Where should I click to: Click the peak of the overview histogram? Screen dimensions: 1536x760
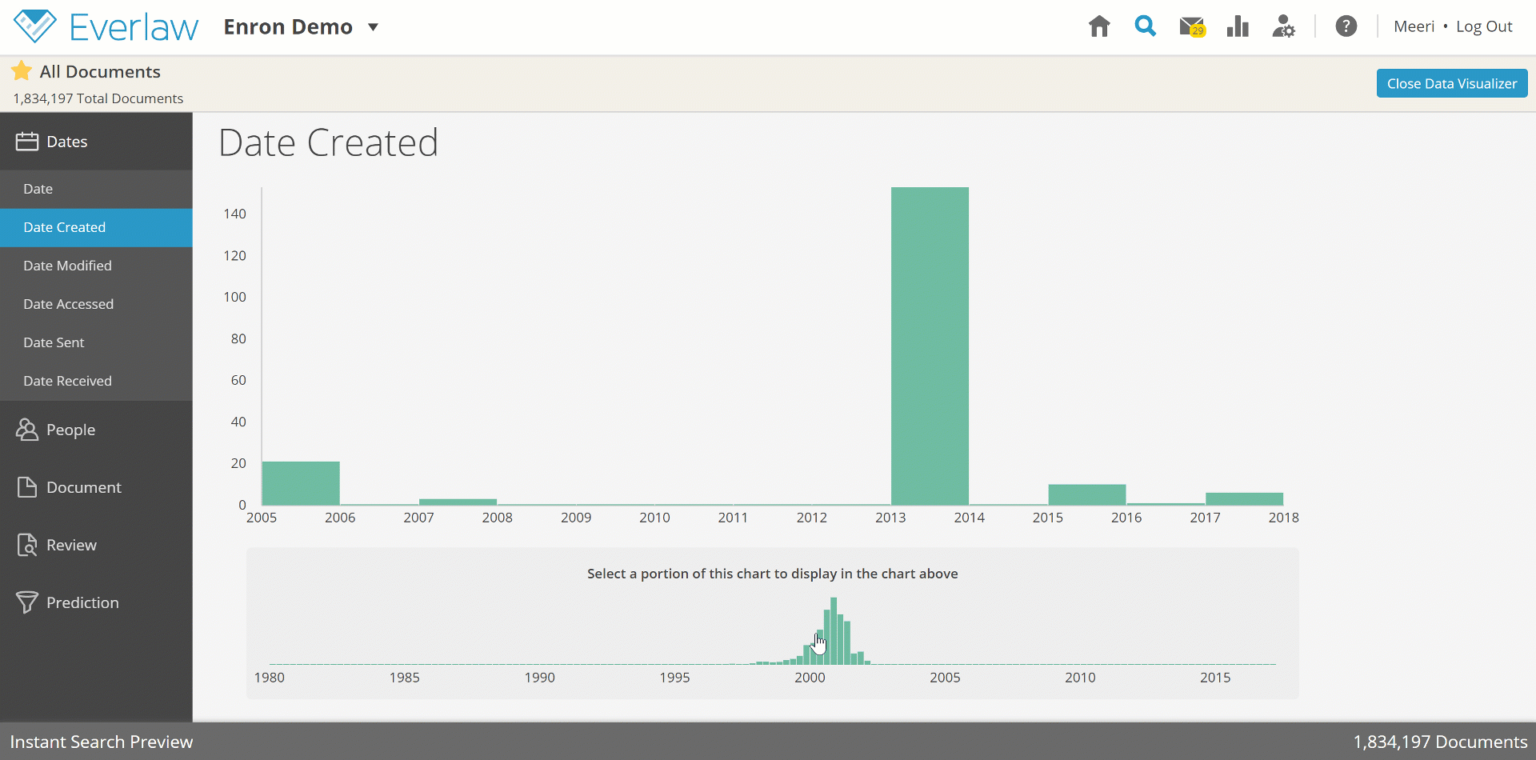(x=834, y=630)
